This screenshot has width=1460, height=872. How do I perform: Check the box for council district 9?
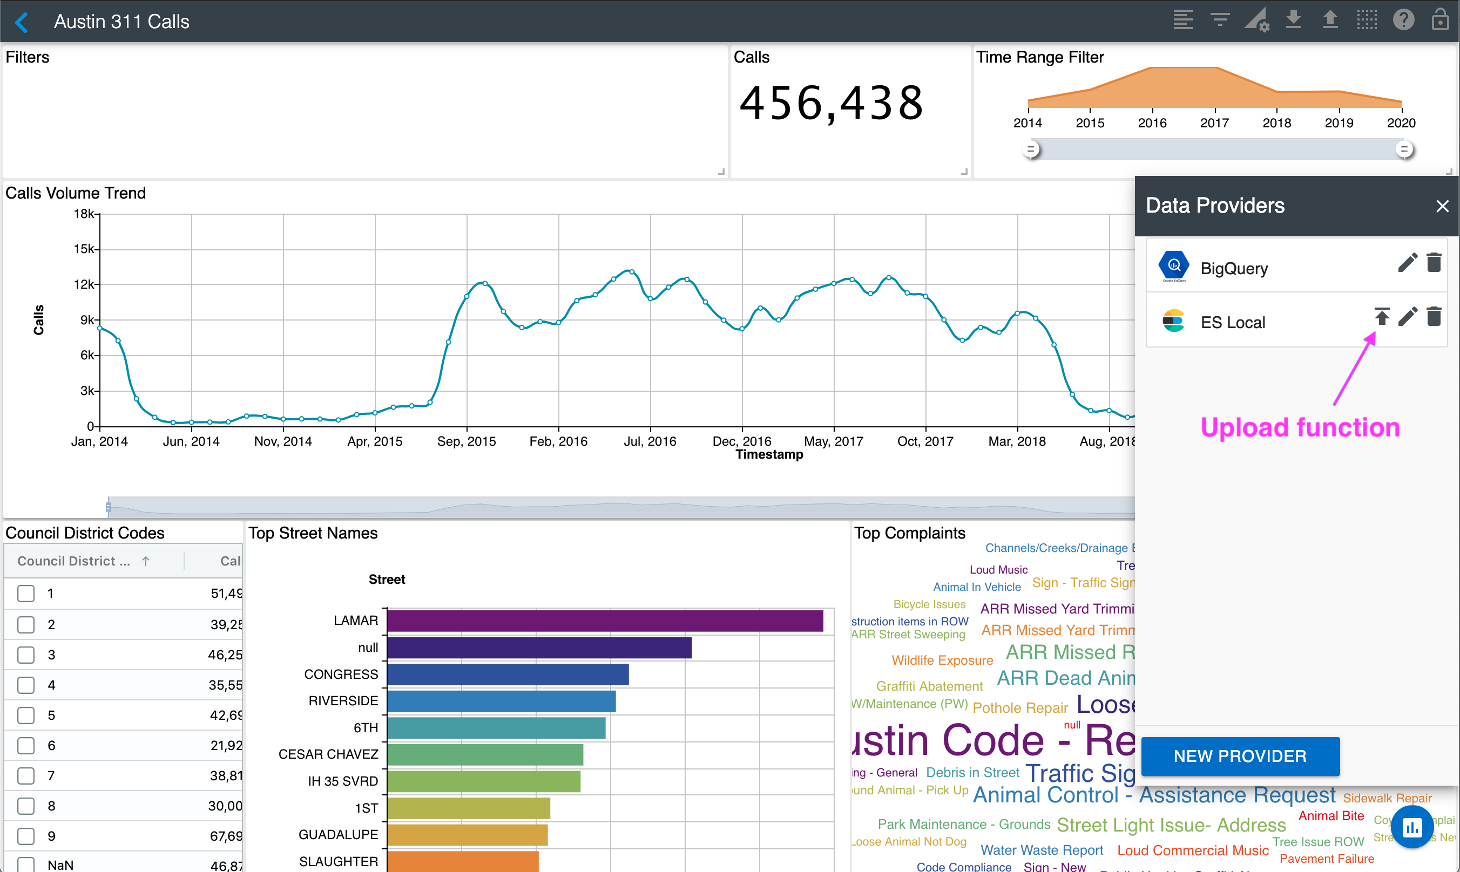pyautogui.click(x=26, y=836)
